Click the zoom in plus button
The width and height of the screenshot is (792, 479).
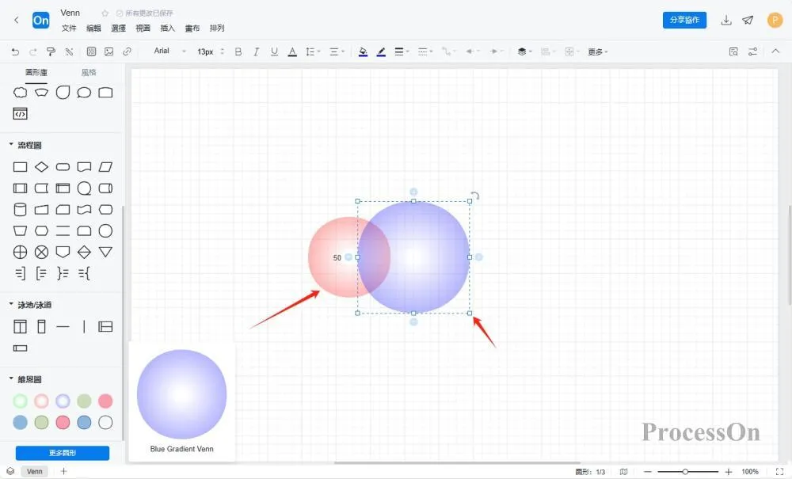tap(729, 472)
